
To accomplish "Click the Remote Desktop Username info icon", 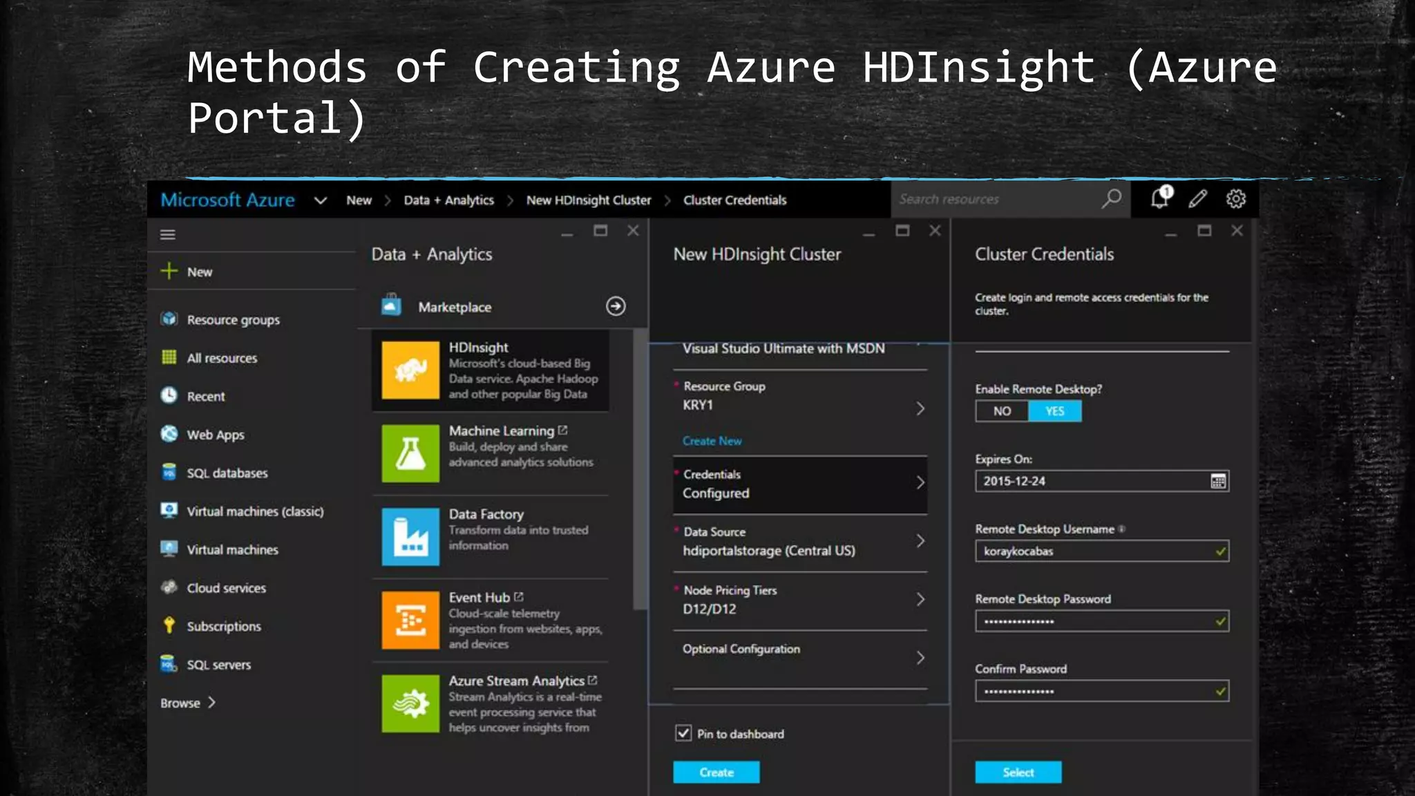I will coord(1122,529).
